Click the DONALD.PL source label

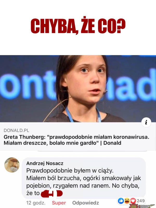(x=16, y=131)
